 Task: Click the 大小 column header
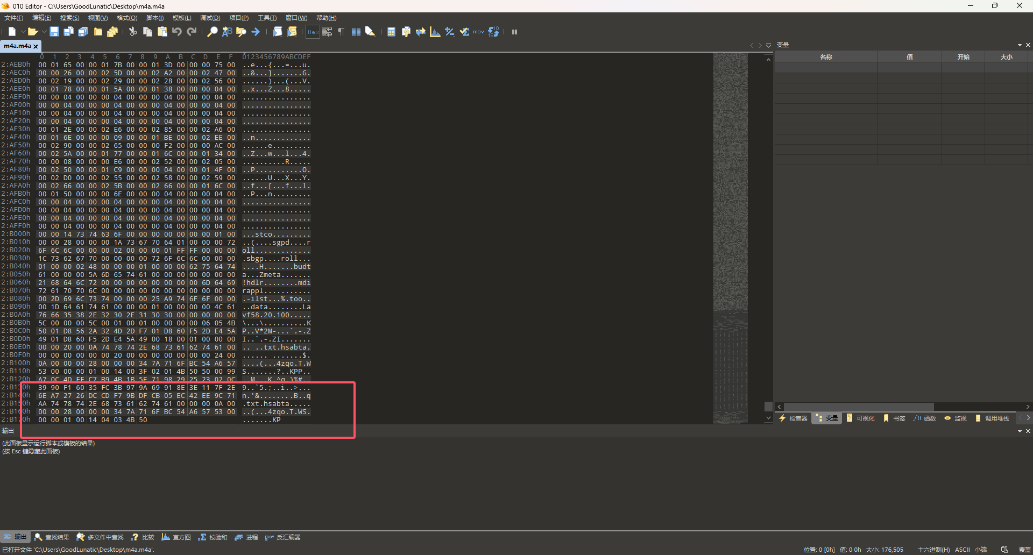pyautogui.click(x=1006, y=57)
